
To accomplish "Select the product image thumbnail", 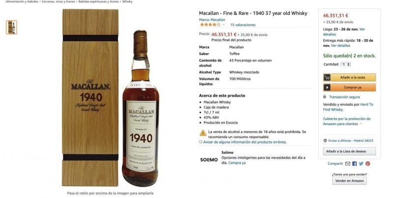I will pyautogui.click(x=11, y=28).
